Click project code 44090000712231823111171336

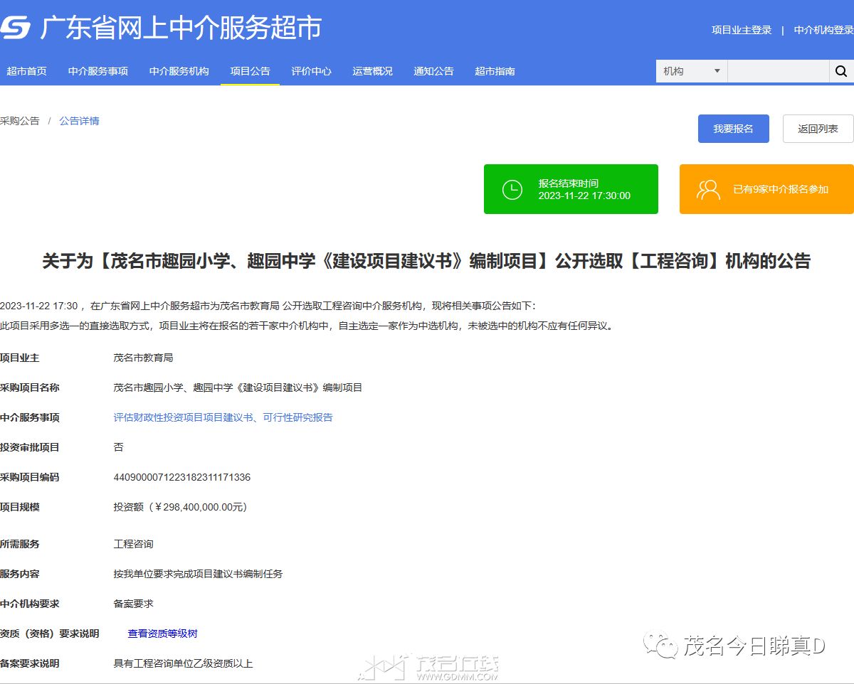click(182, 477)
